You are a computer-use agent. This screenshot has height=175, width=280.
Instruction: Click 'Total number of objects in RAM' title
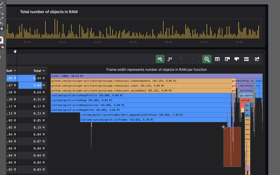click(49, 12)
